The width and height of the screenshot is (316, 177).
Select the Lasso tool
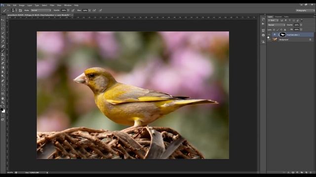click(2, 29)
